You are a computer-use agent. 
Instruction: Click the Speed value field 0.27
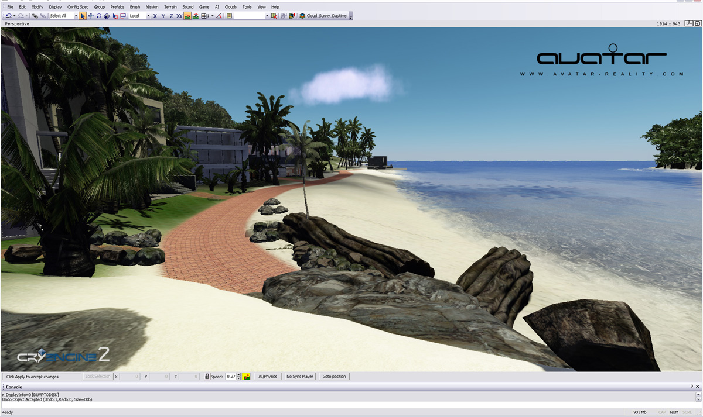pyautogui.click(x=231, y=377)
